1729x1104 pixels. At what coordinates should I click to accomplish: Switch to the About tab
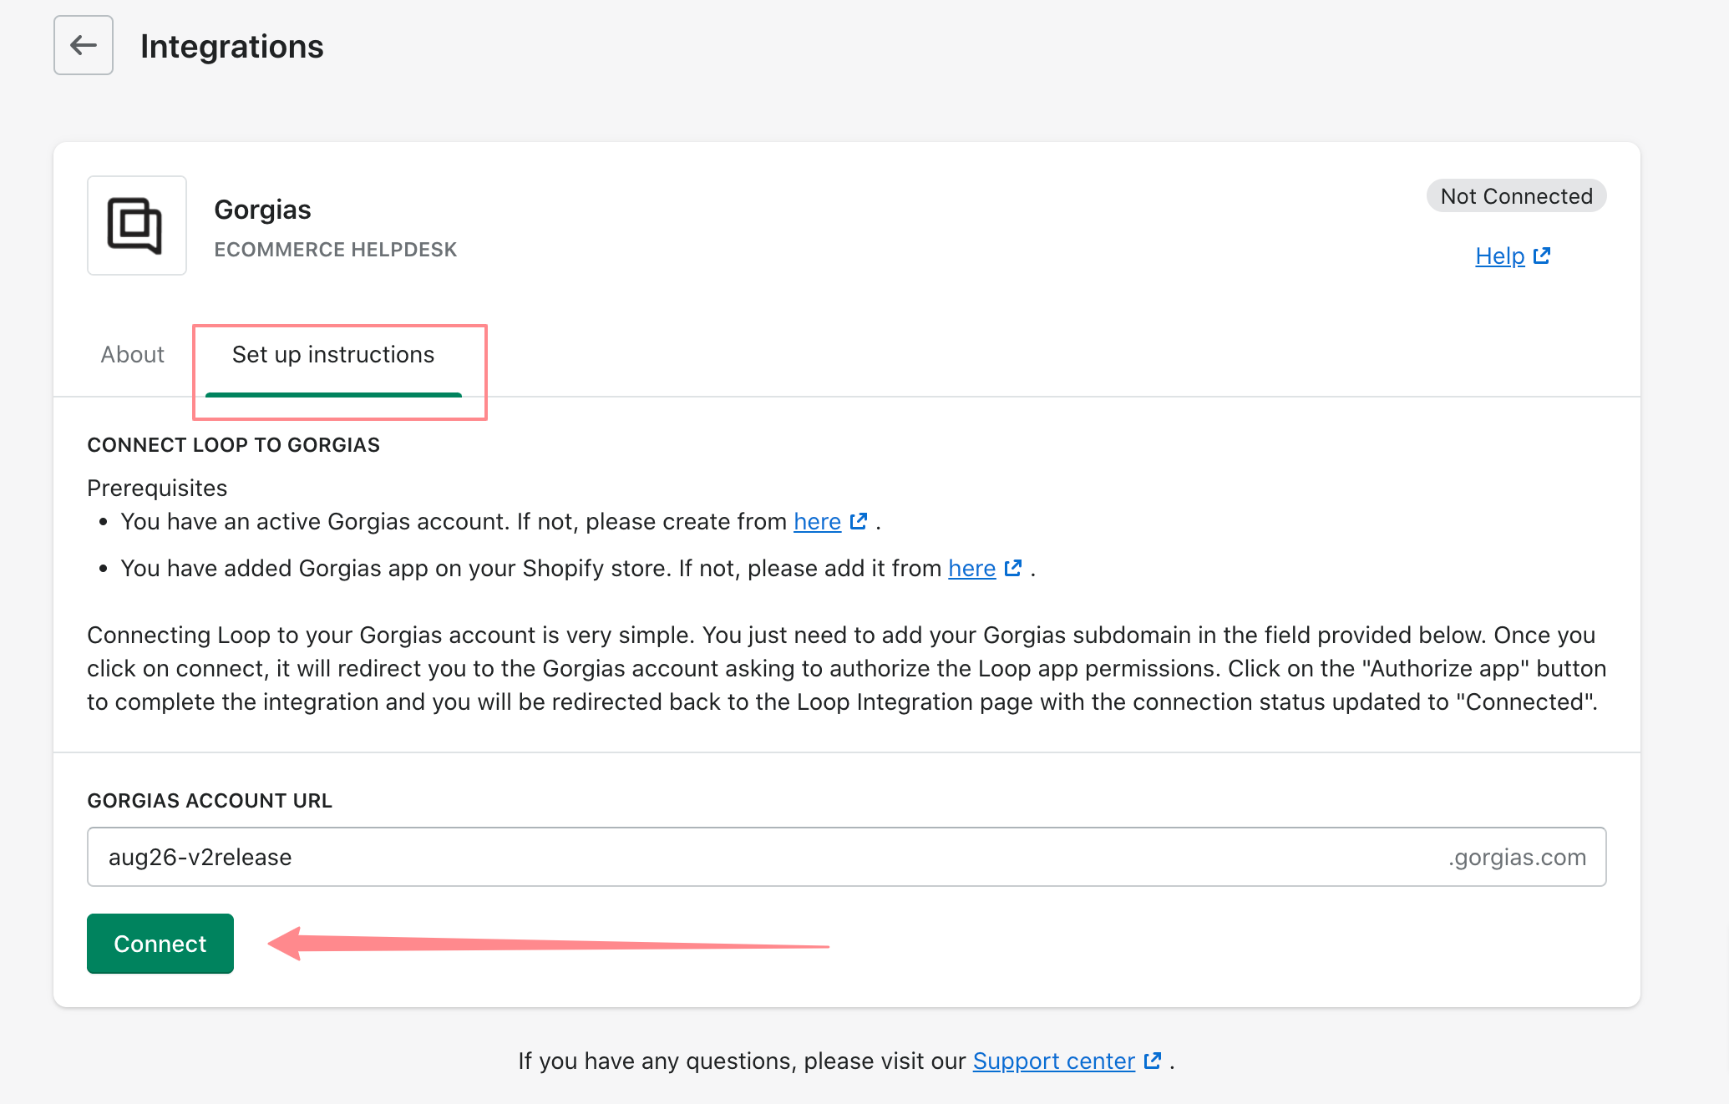pos(133,354)
